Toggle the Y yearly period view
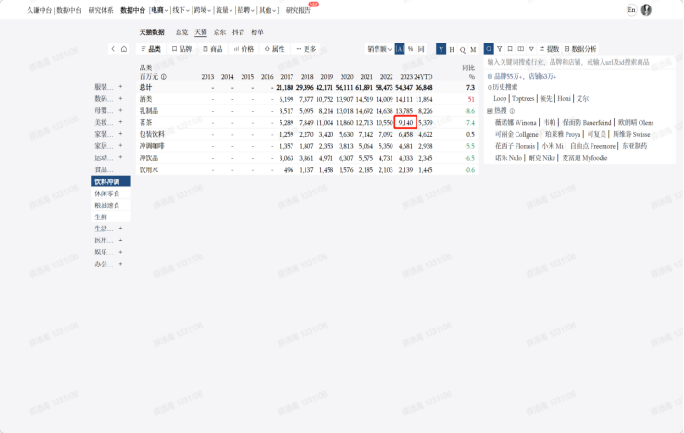Screen dimensions: 684x433 coord(441,48)
